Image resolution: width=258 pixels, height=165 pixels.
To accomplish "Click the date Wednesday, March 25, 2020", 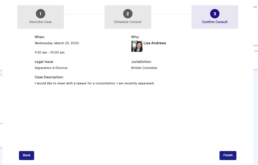I will (x=57, y=43).
